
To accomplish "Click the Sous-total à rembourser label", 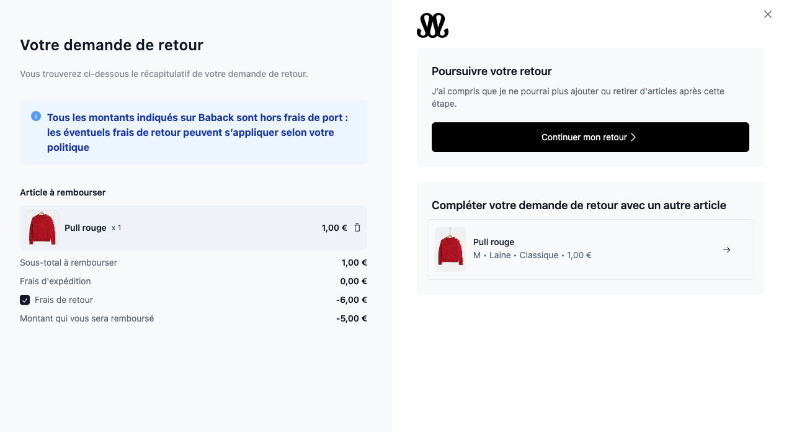I will pyautogui.click(x=68, y=263).
